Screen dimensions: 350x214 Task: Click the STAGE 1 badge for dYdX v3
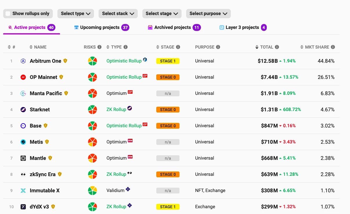(168, 207)
